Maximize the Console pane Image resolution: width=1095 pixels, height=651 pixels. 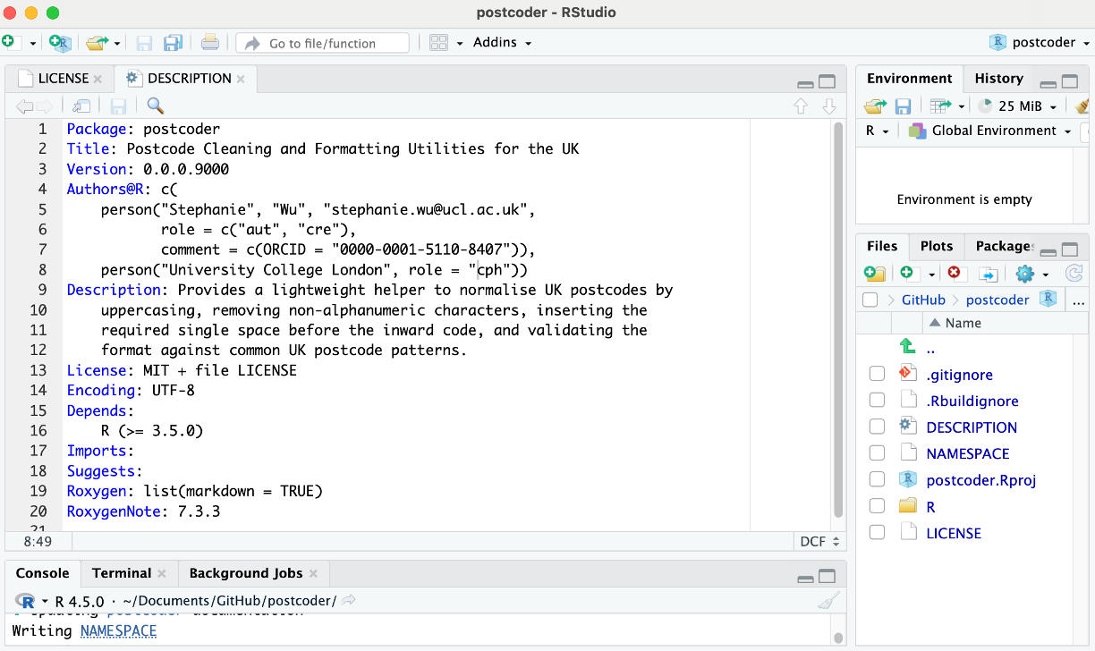point(828,577)
